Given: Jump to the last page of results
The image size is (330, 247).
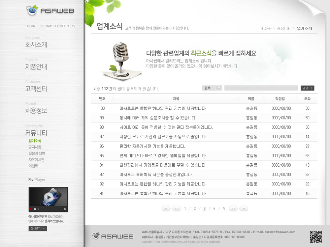Looking at the screenshot, I should (x=244, y=208).
